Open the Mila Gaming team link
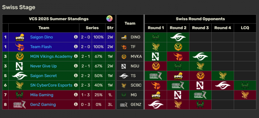This screenshot has width=259, height=118. (x=42, y=95)
